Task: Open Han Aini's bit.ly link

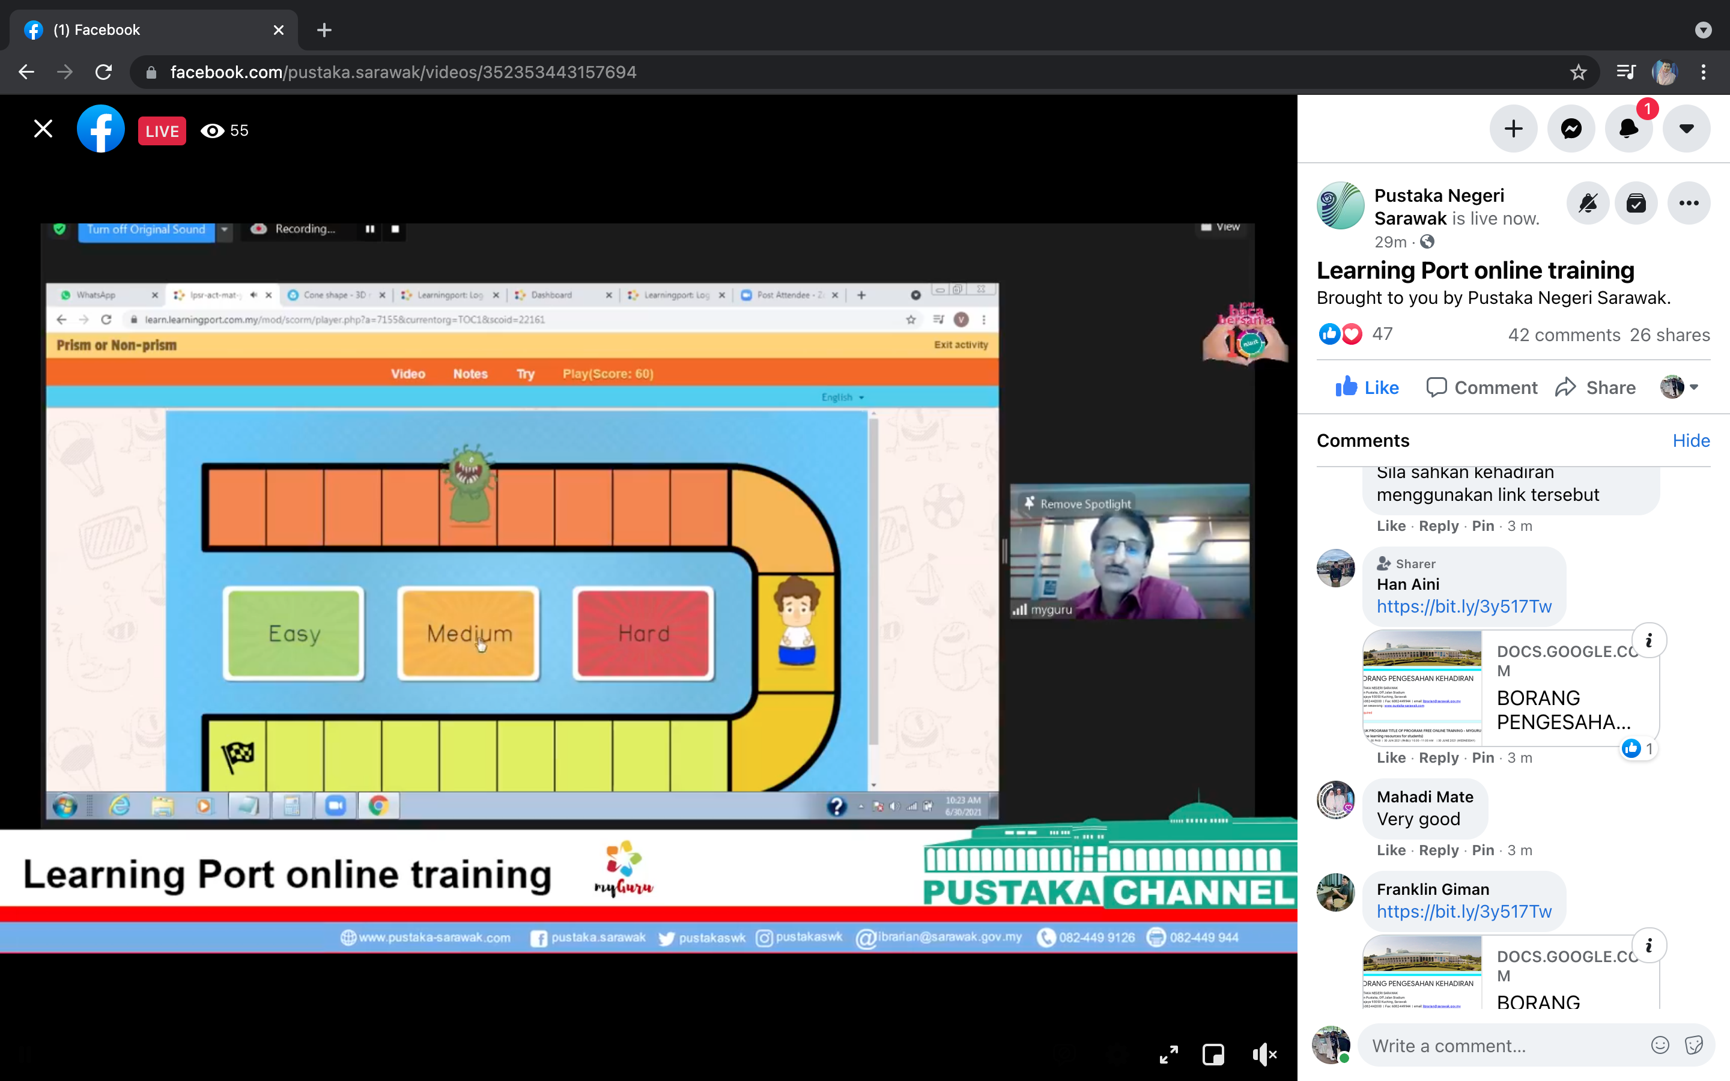Action: [1464, 607]
